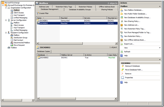
Task: Click Export List in Actions pane
Action: pos(130,44)
